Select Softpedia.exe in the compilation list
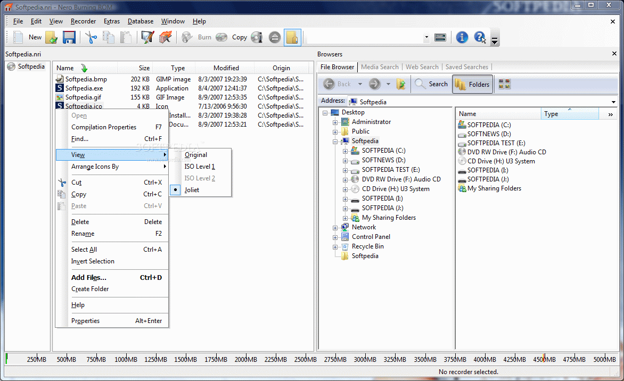 (x=84, y=88)
